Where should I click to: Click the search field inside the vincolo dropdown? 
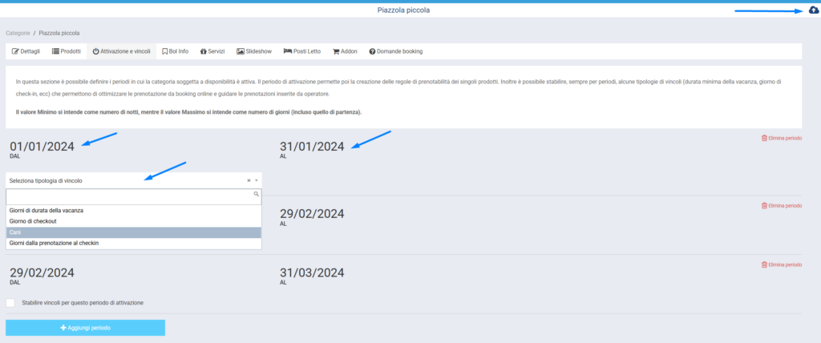click(x=128, y=195)
